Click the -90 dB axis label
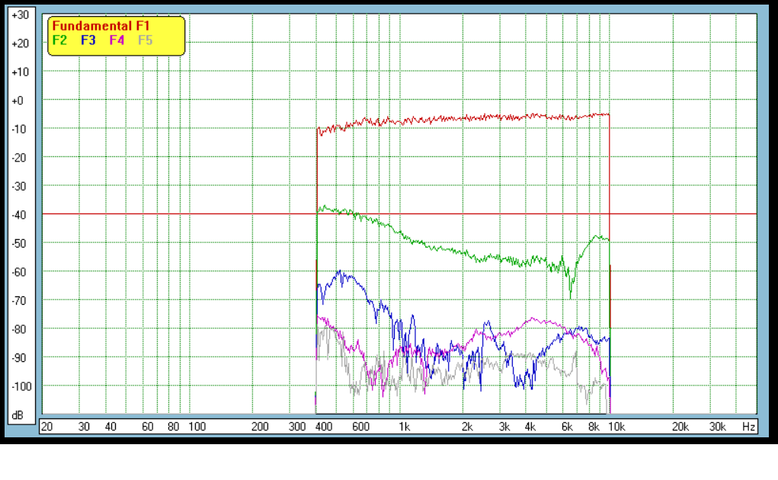The width and height of the screenshot is (778, 480). coord(19,358)
